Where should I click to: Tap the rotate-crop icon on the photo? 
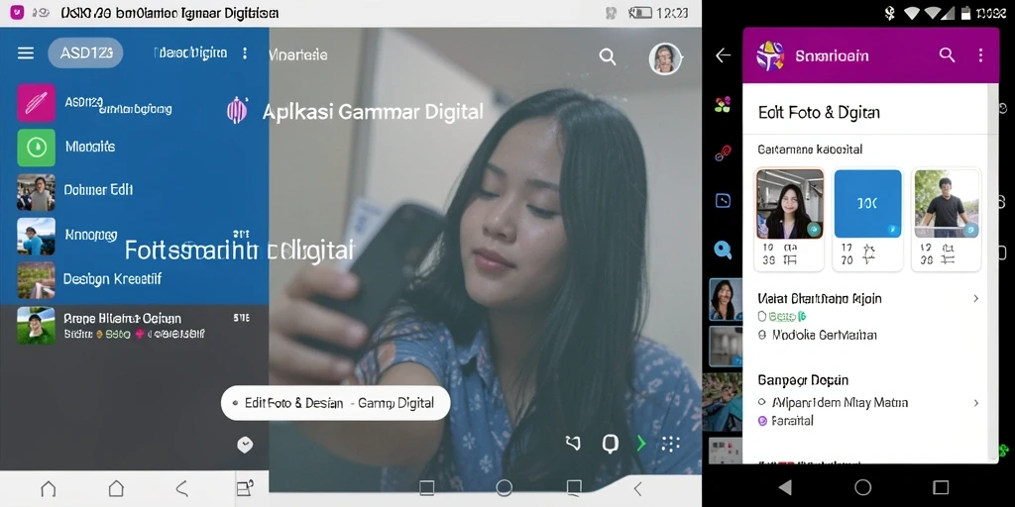pyautogui.click(x=573, y=443)
